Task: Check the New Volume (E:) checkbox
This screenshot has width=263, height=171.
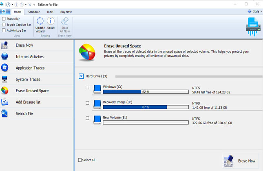Action: 87,118
